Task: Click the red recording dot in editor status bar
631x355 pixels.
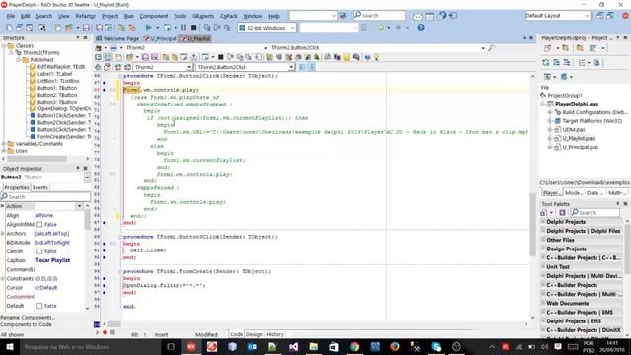Action: (105, 333)
